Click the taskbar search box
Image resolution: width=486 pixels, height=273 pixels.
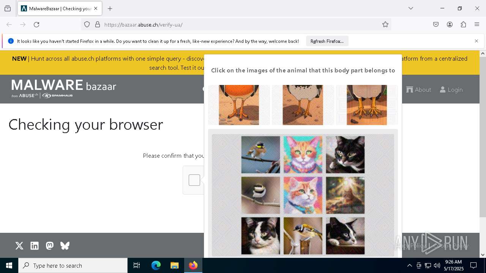tap(73, 265)
